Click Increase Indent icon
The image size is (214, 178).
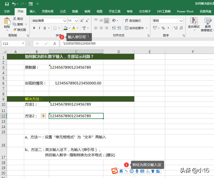click(119, 28)
